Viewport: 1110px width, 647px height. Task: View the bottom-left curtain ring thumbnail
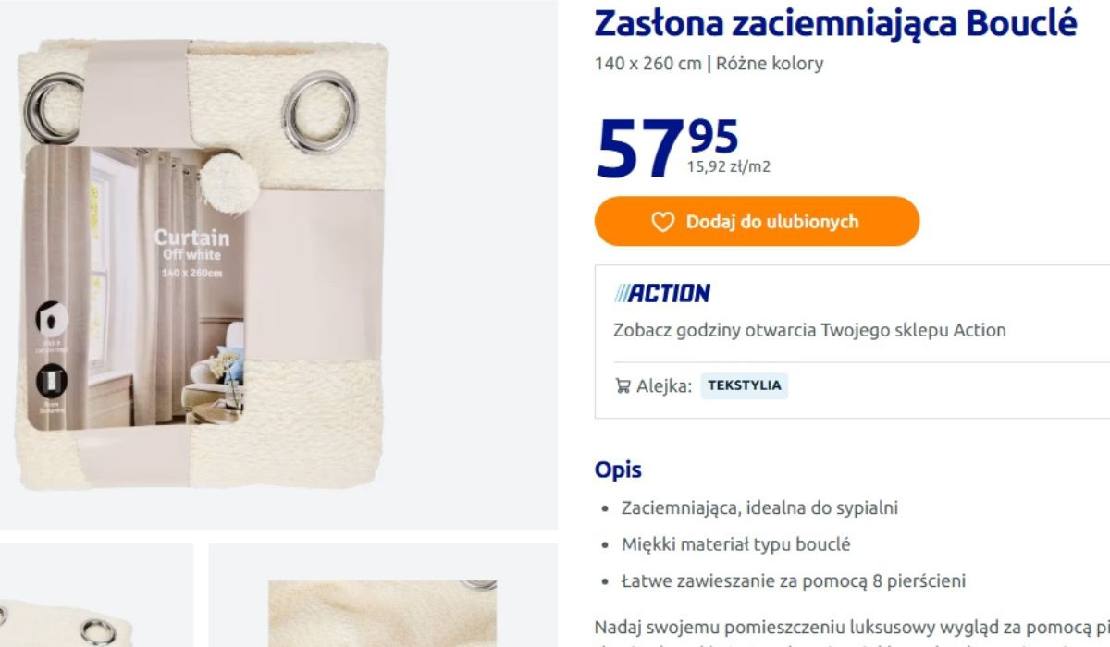tap(96, 595)
